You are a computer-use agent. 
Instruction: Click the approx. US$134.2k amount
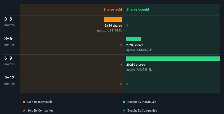(109, 30)
